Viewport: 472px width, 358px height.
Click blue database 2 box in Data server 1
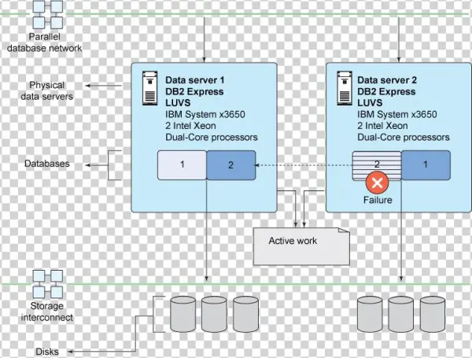(x=230, y=165)
